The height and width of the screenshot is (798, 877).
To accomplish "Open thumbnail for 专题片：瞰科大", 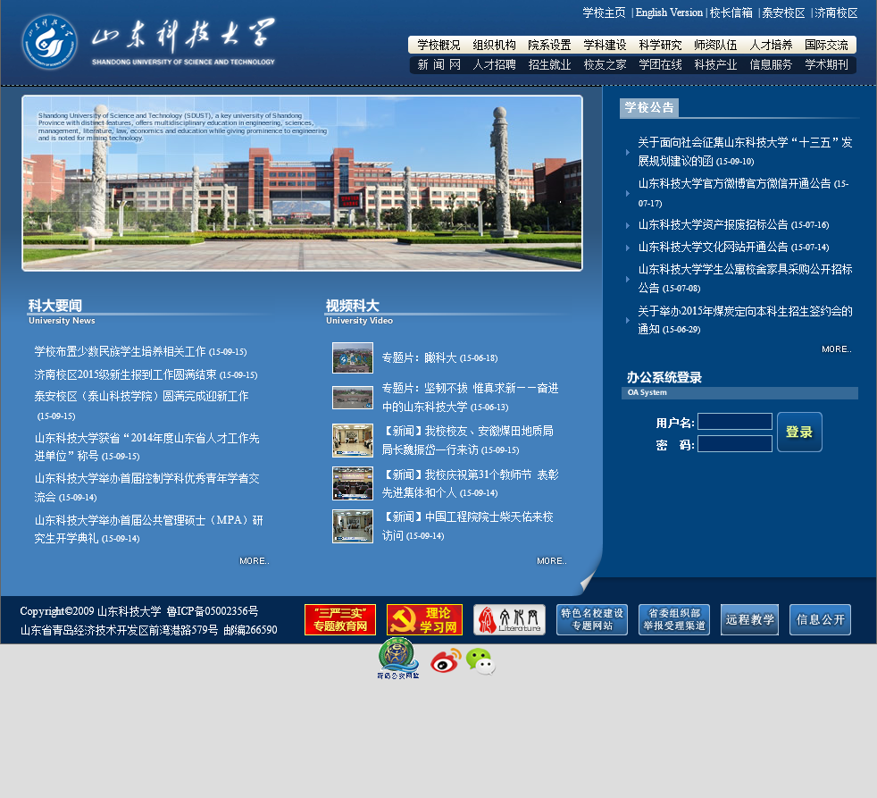I will 353,357.
